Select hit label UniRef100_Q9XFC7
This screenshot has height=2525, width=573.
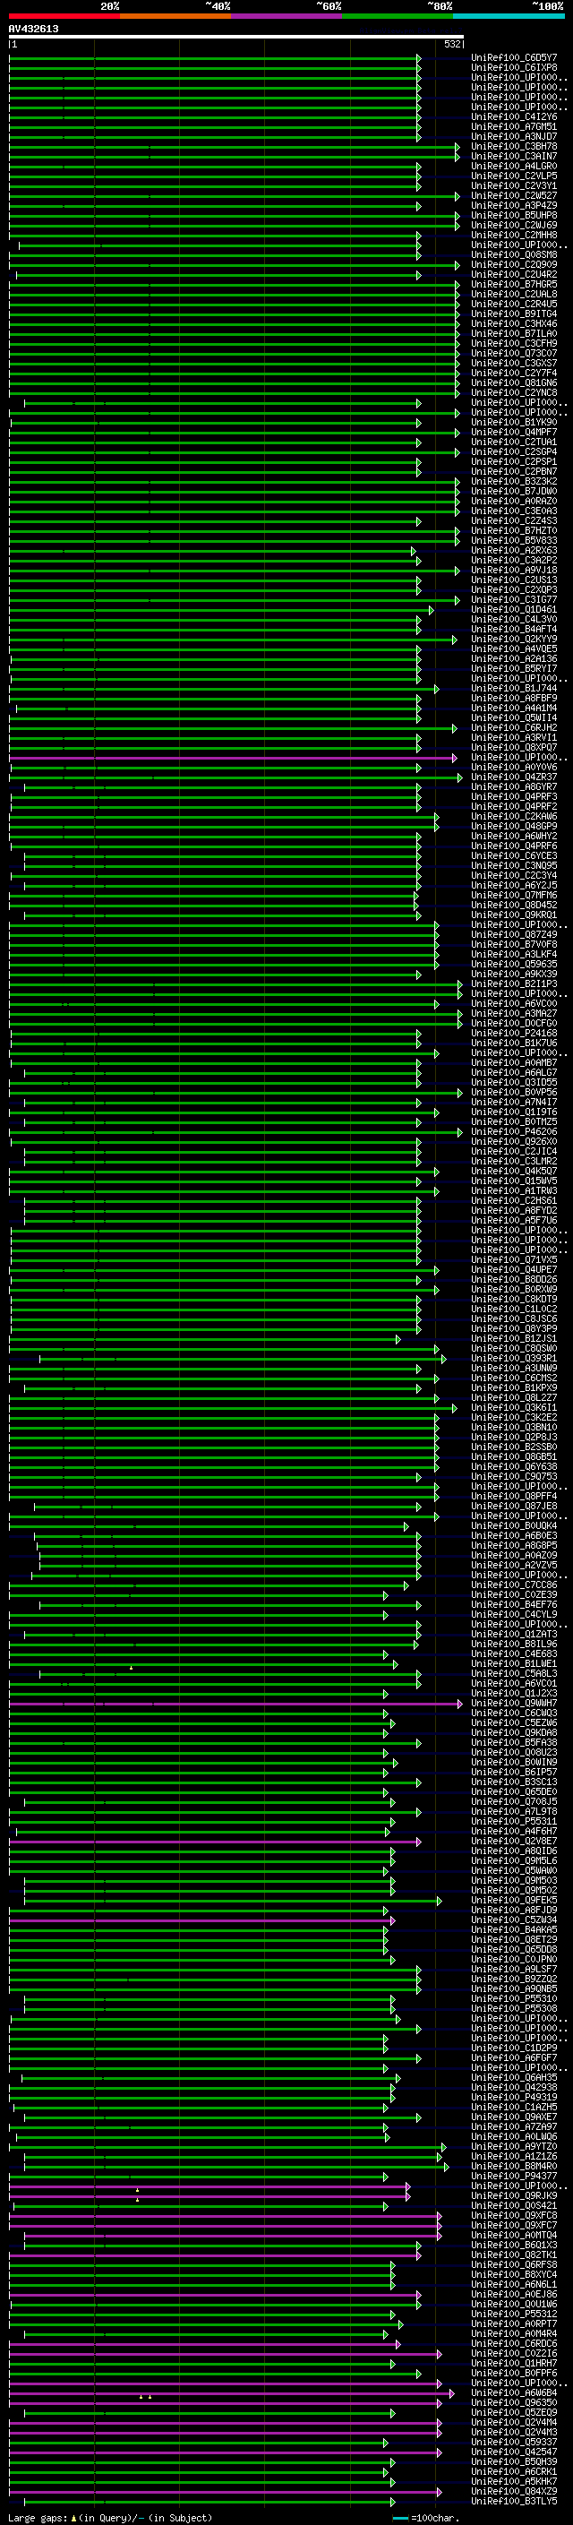pos(514,2225)
